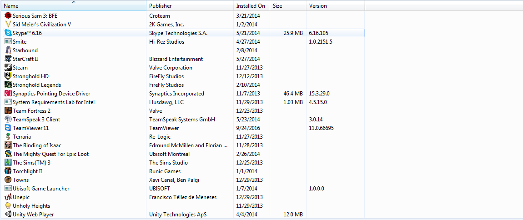Sort by the Size column header

tap(288, 5)
